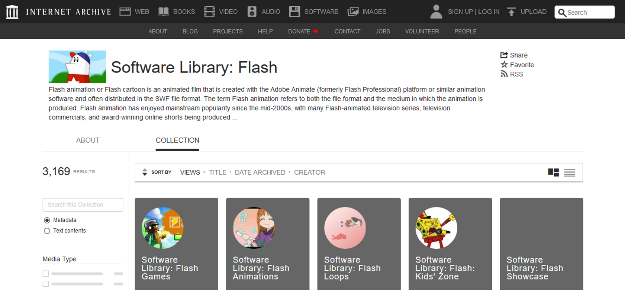Click the Internet Archive logo icon
Screen dimensions: 625x290
12,12
